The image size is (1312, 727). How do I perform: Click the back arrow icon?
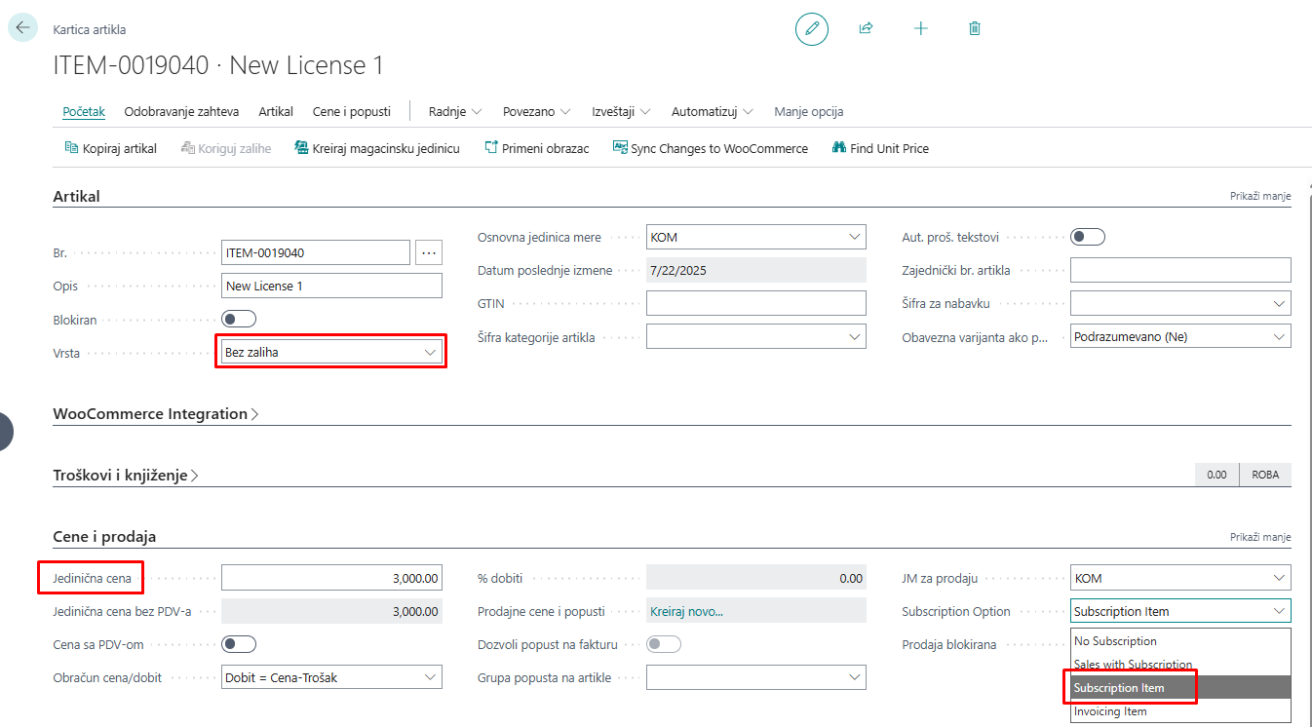pos(23,28)
